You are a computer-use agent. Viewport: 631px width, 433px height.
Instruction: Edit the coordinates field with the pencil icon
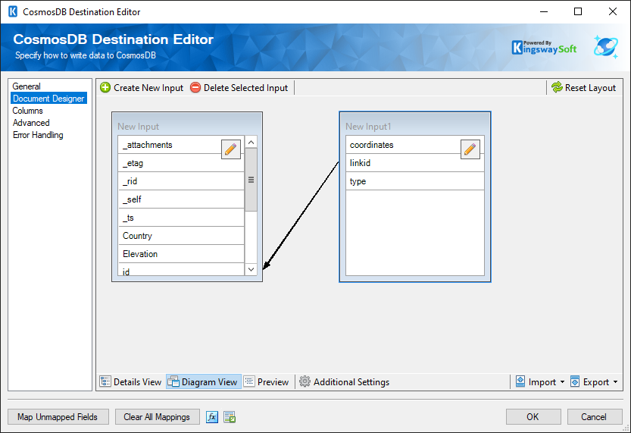tap(470, 149)
